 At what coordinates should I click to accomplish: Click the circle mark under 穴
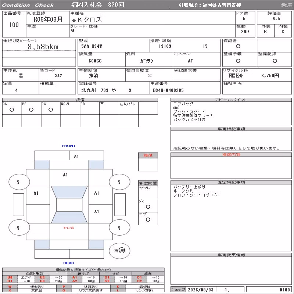148,207
